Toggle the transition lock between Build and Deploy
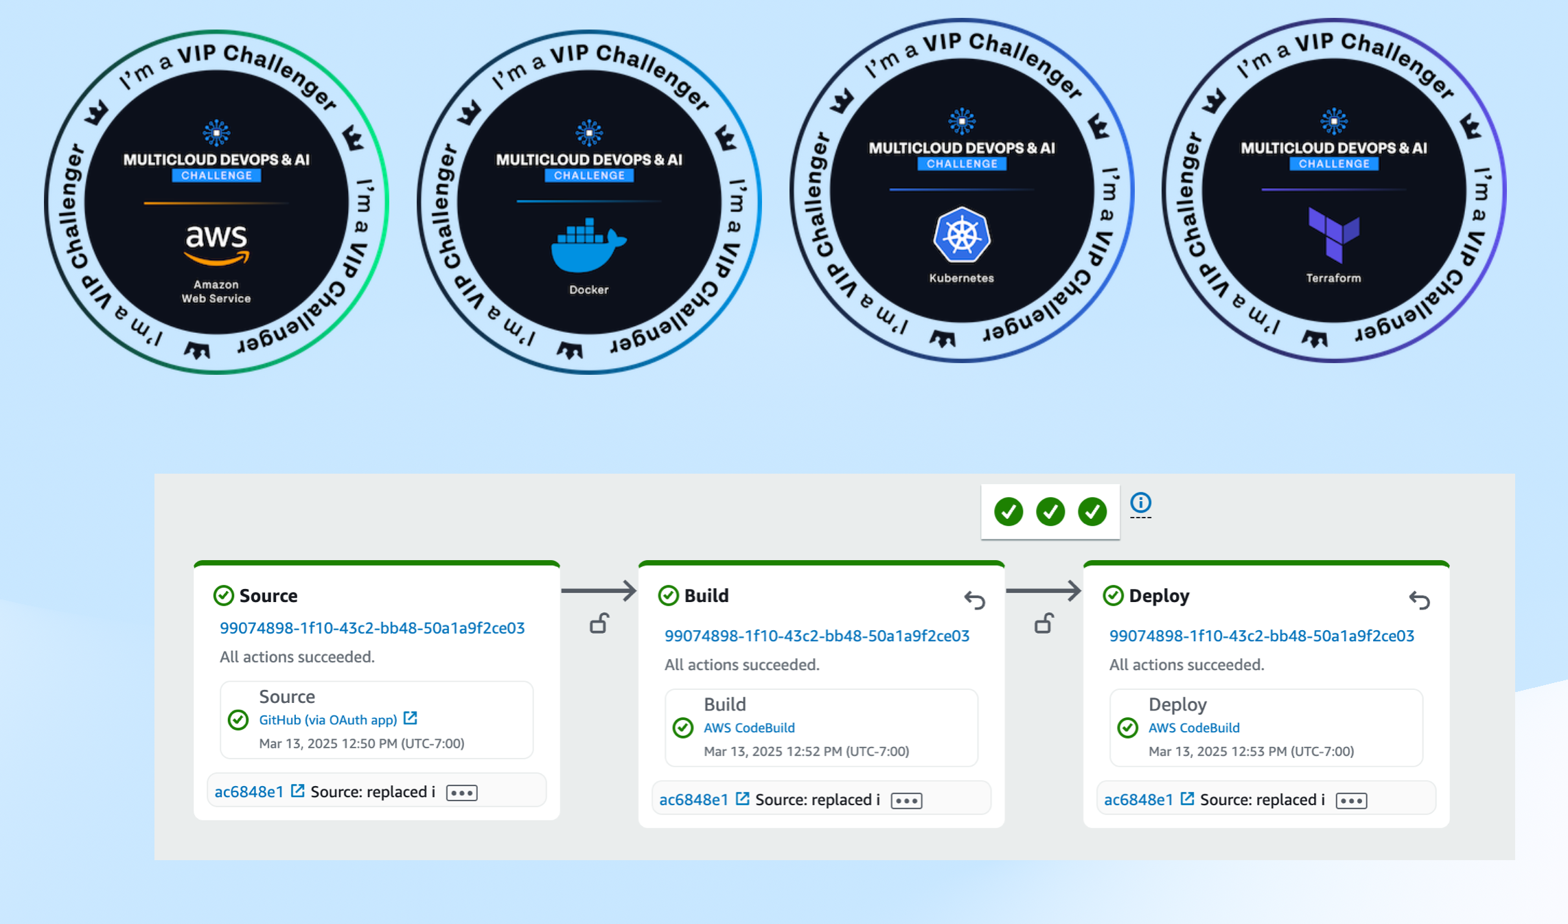The height and width of the screenshot is (924, 1568). point(1044,623)
